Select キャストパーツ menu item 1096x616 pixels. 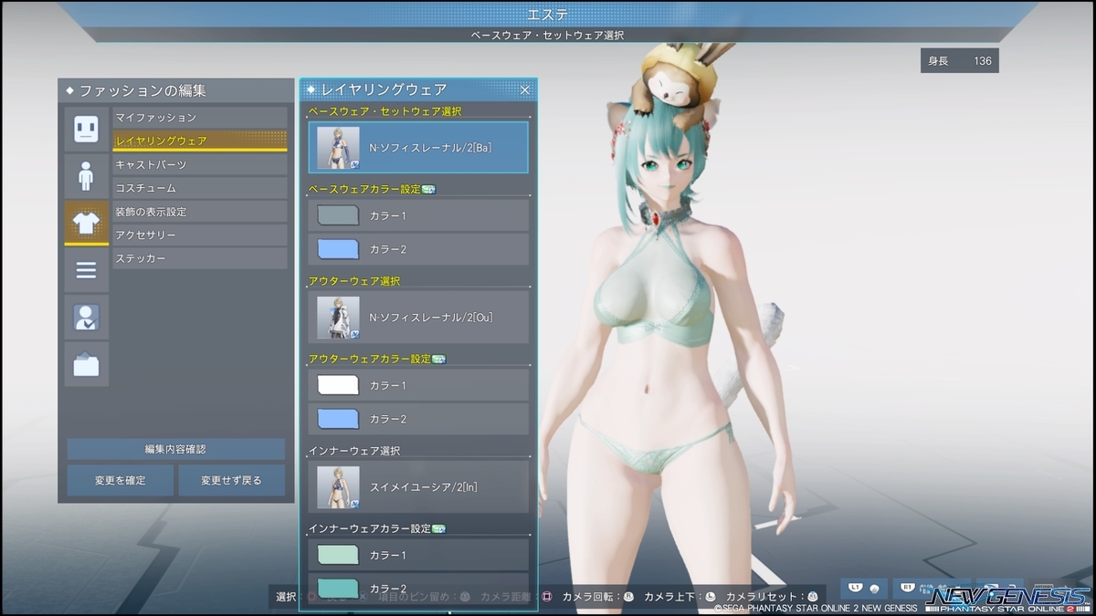200,164
